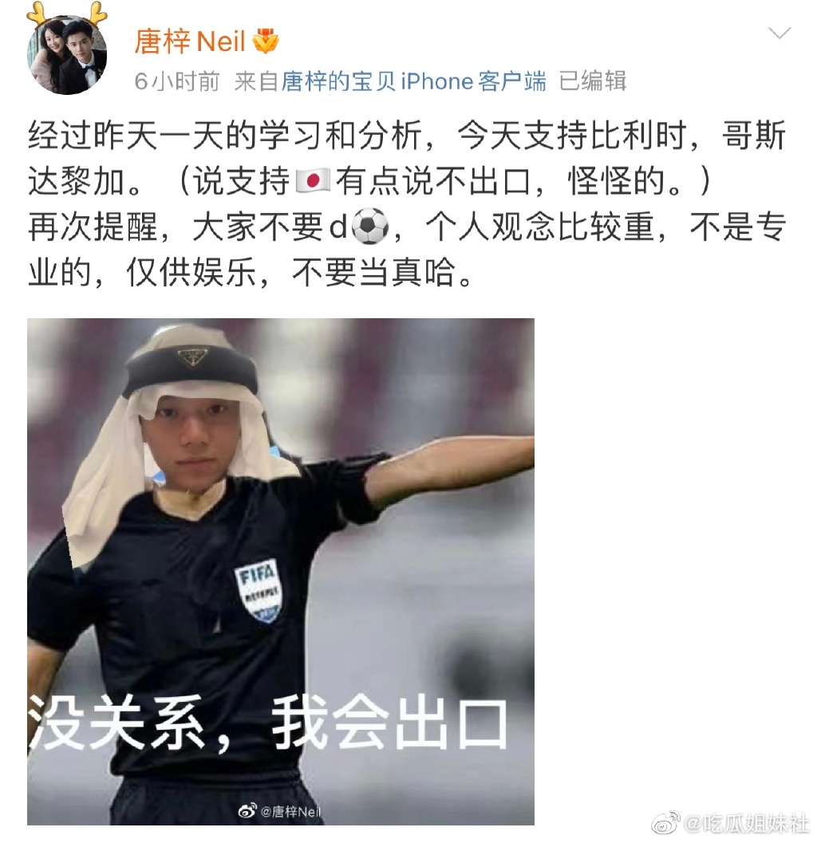Image resolution: width=817 pixels, height=843 pixels.
Task: Open the attached referee meme image
Action: pyautogui.click(x=281, y=572)
